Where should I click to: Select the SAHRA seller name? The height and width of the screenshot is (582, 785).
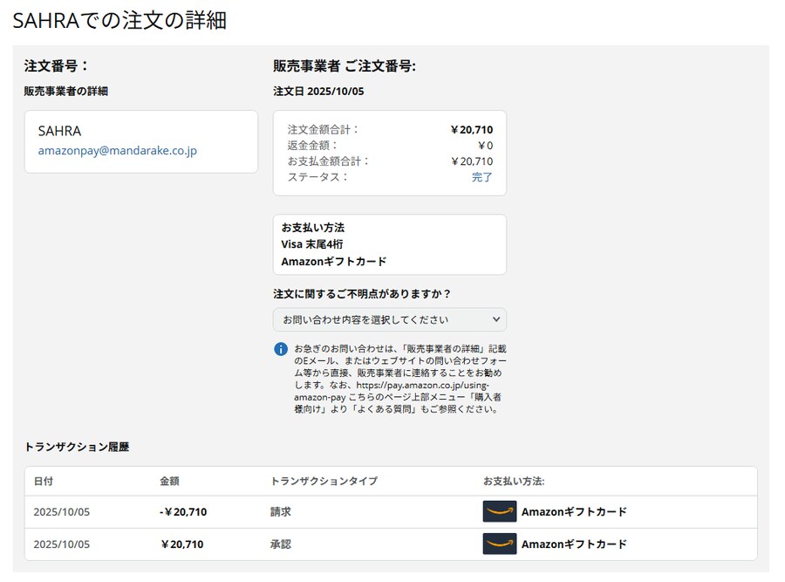point(59,131)
